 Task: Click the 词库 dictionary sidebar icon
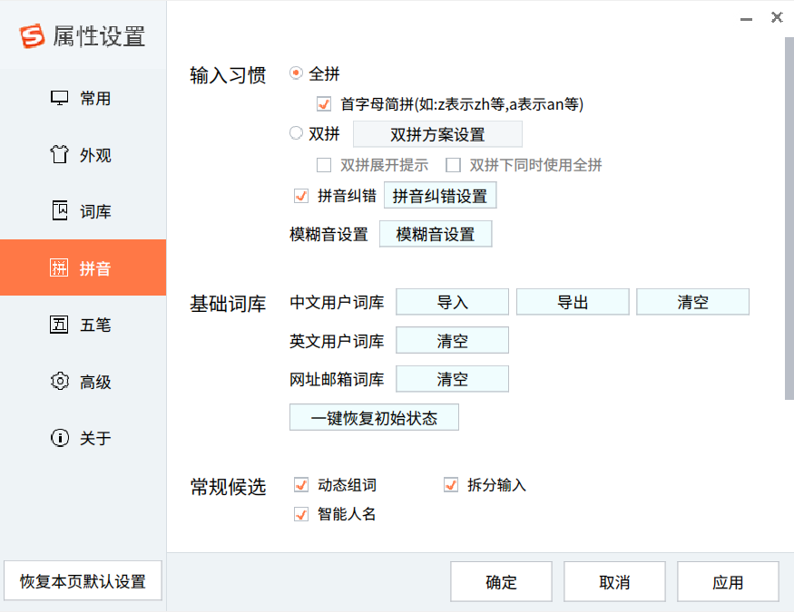click(60, 210)
